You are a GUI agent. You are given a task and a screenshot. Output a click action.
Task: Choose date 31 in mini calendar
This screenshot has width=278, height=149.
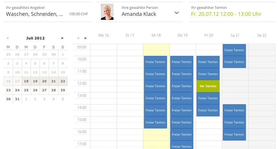pos(17,99)
